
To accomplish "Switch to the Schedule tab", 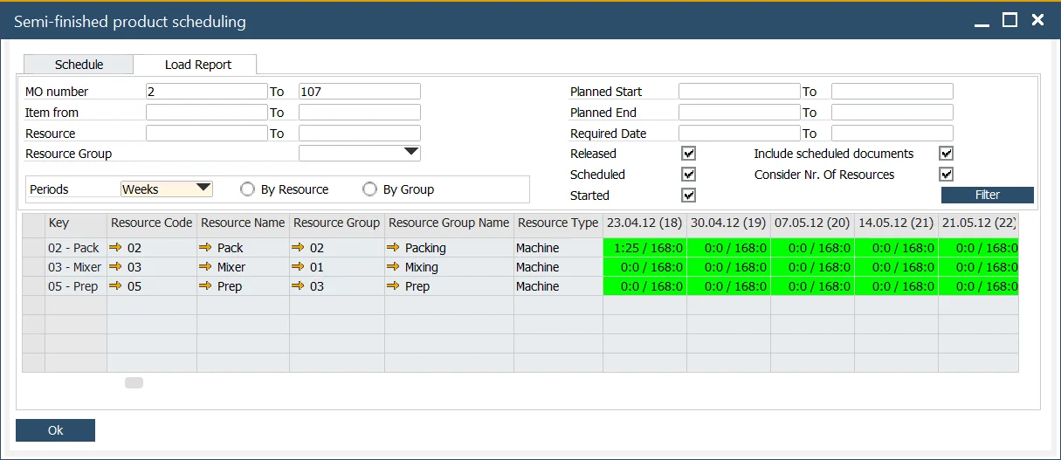I will click(79, 65).
